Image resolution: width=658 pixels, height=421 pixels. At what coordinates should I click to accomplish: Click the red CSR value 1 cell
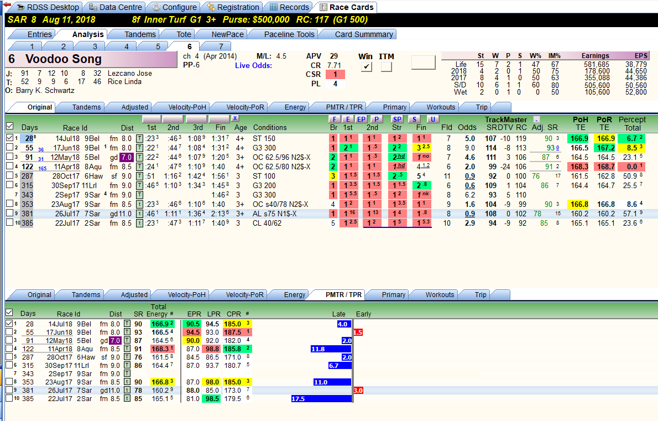[x=335, y=74]
